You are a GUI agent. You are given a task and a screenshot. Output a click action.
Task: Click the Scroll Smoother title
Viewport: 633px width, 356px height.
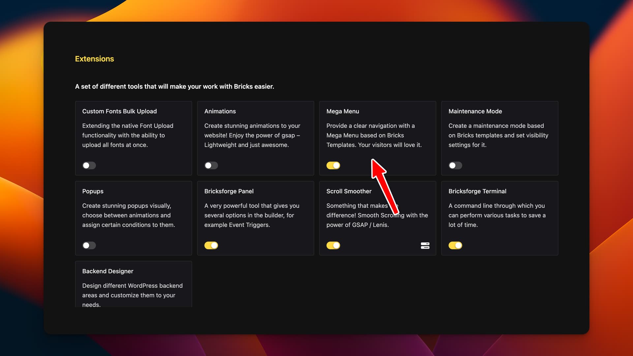tap(349, 192)
